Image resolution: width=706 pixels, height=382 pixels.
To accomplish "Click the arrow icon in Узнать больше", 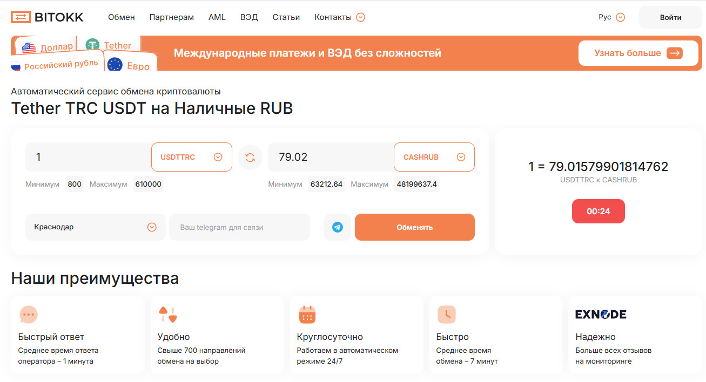I will pyautogui.click(x=675, y=53).
